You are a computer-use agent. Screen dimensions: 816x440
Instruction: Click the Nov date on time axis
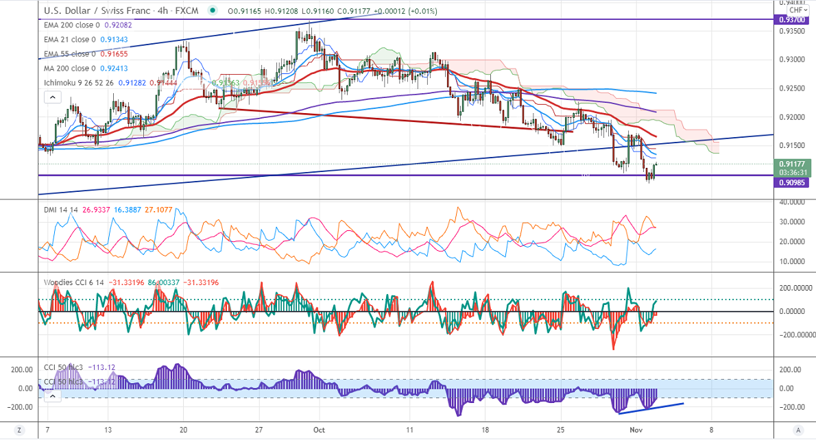click(636, 430)
